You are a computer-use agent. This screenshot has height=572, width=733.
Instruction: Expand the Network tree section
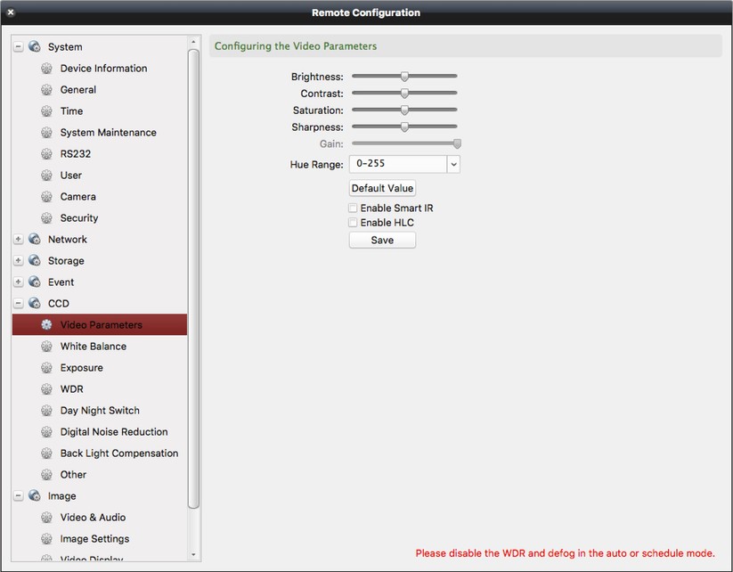tap(18, 239)
